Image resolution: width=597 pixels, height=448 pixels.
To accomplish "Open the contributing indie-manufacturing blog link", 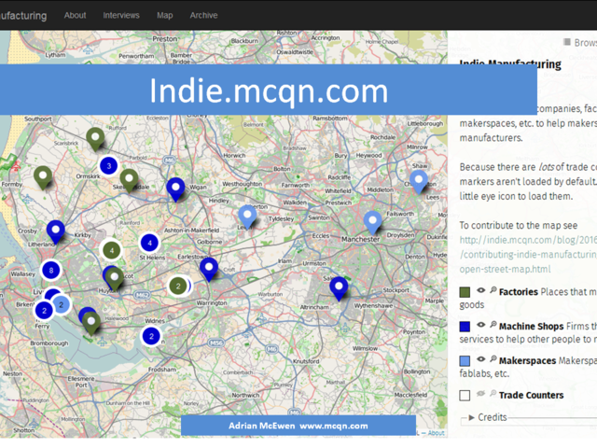I will (528, 255).
